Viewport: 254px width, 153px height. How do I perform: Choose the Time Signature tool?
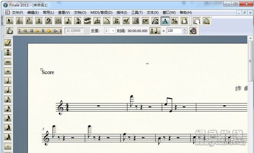(x=39, y=21)
